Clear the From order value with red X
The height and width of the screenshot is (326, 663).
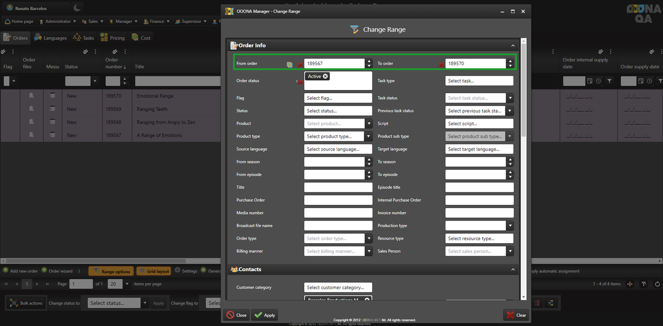[300, 64]
